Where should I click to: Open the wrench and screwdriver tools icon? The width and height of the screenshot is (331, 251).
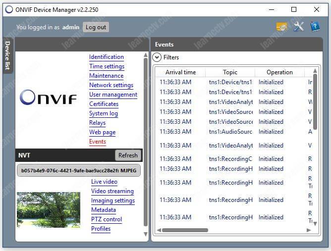299,27
